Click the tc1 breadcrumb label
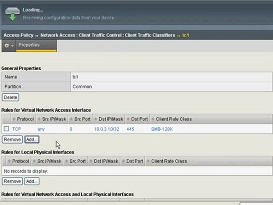The image size is (273, 205). 186,35
